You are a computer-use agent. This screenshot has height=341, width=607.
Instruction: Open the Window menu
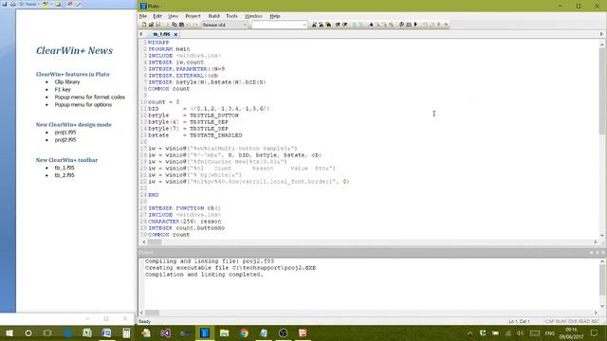(253, 16)
